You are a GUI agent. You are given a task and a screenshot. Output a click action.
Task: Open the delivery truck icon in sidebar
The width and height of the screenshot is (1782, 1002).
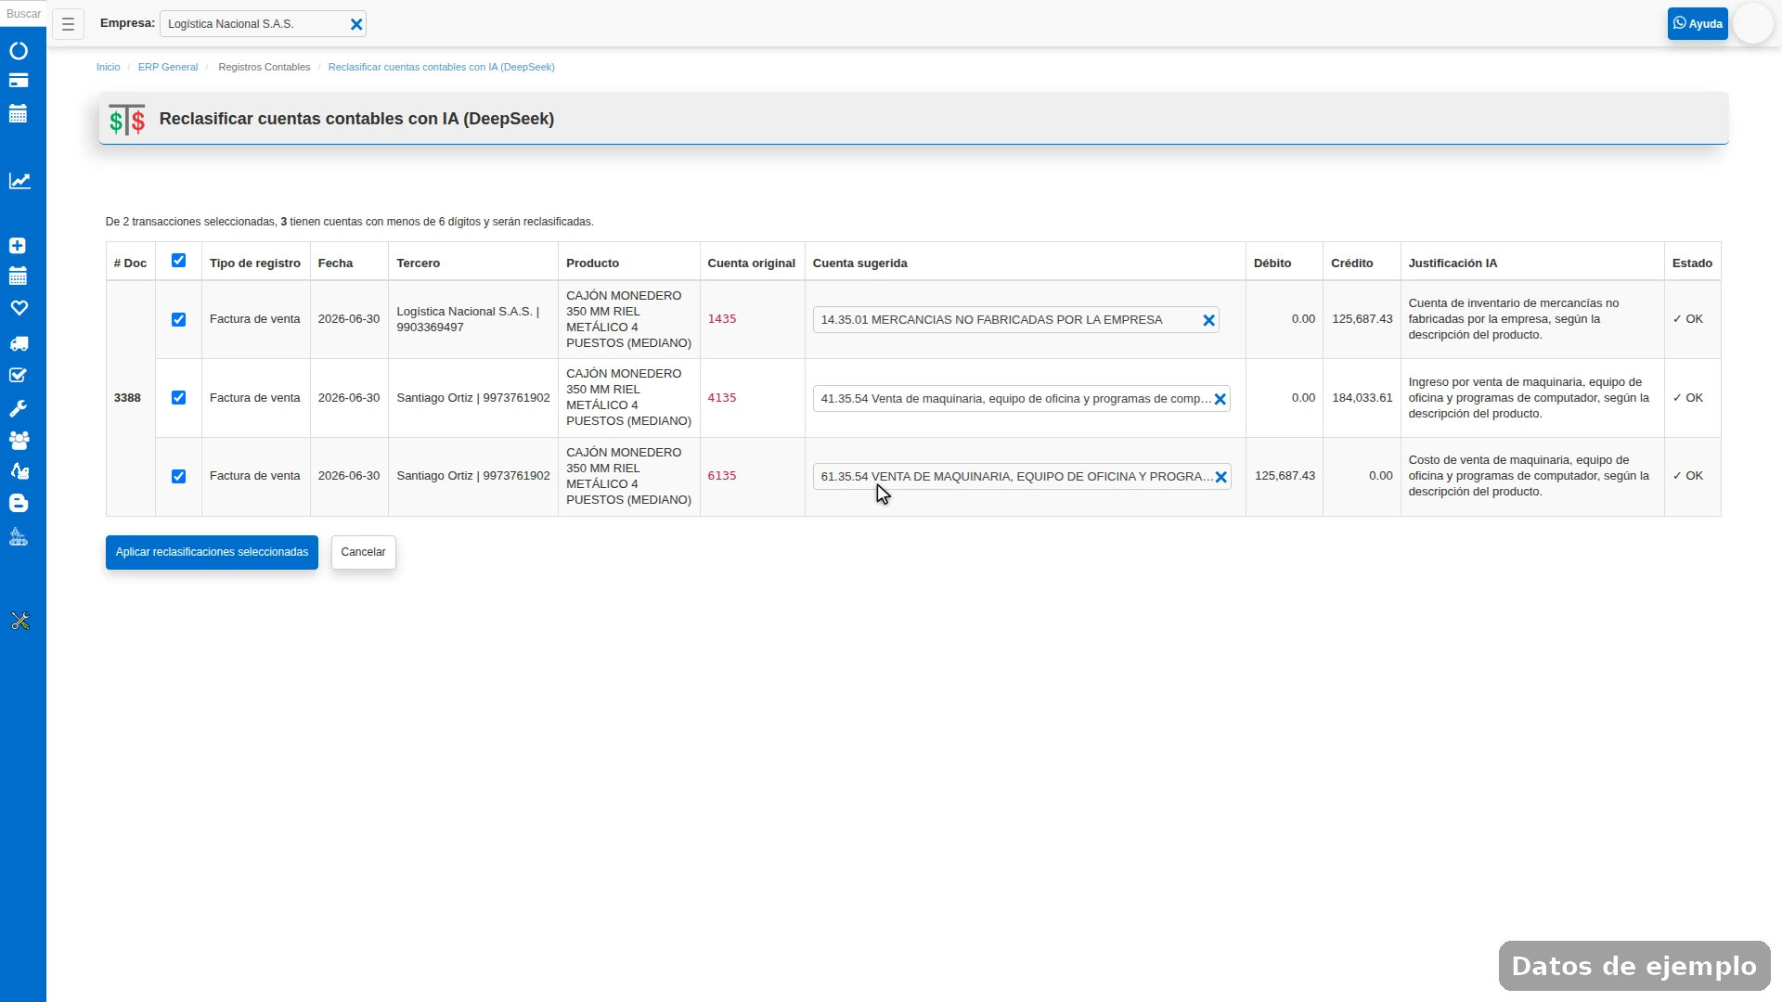[x=19, y=344]
